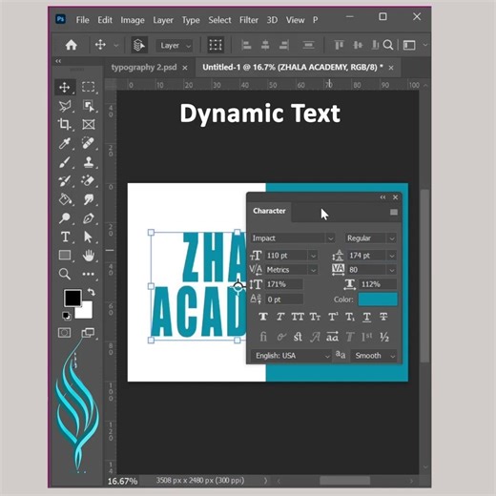Screen dimensions: 496x496
Task: Select the Brush tool
Action: [x=65, y=162]
